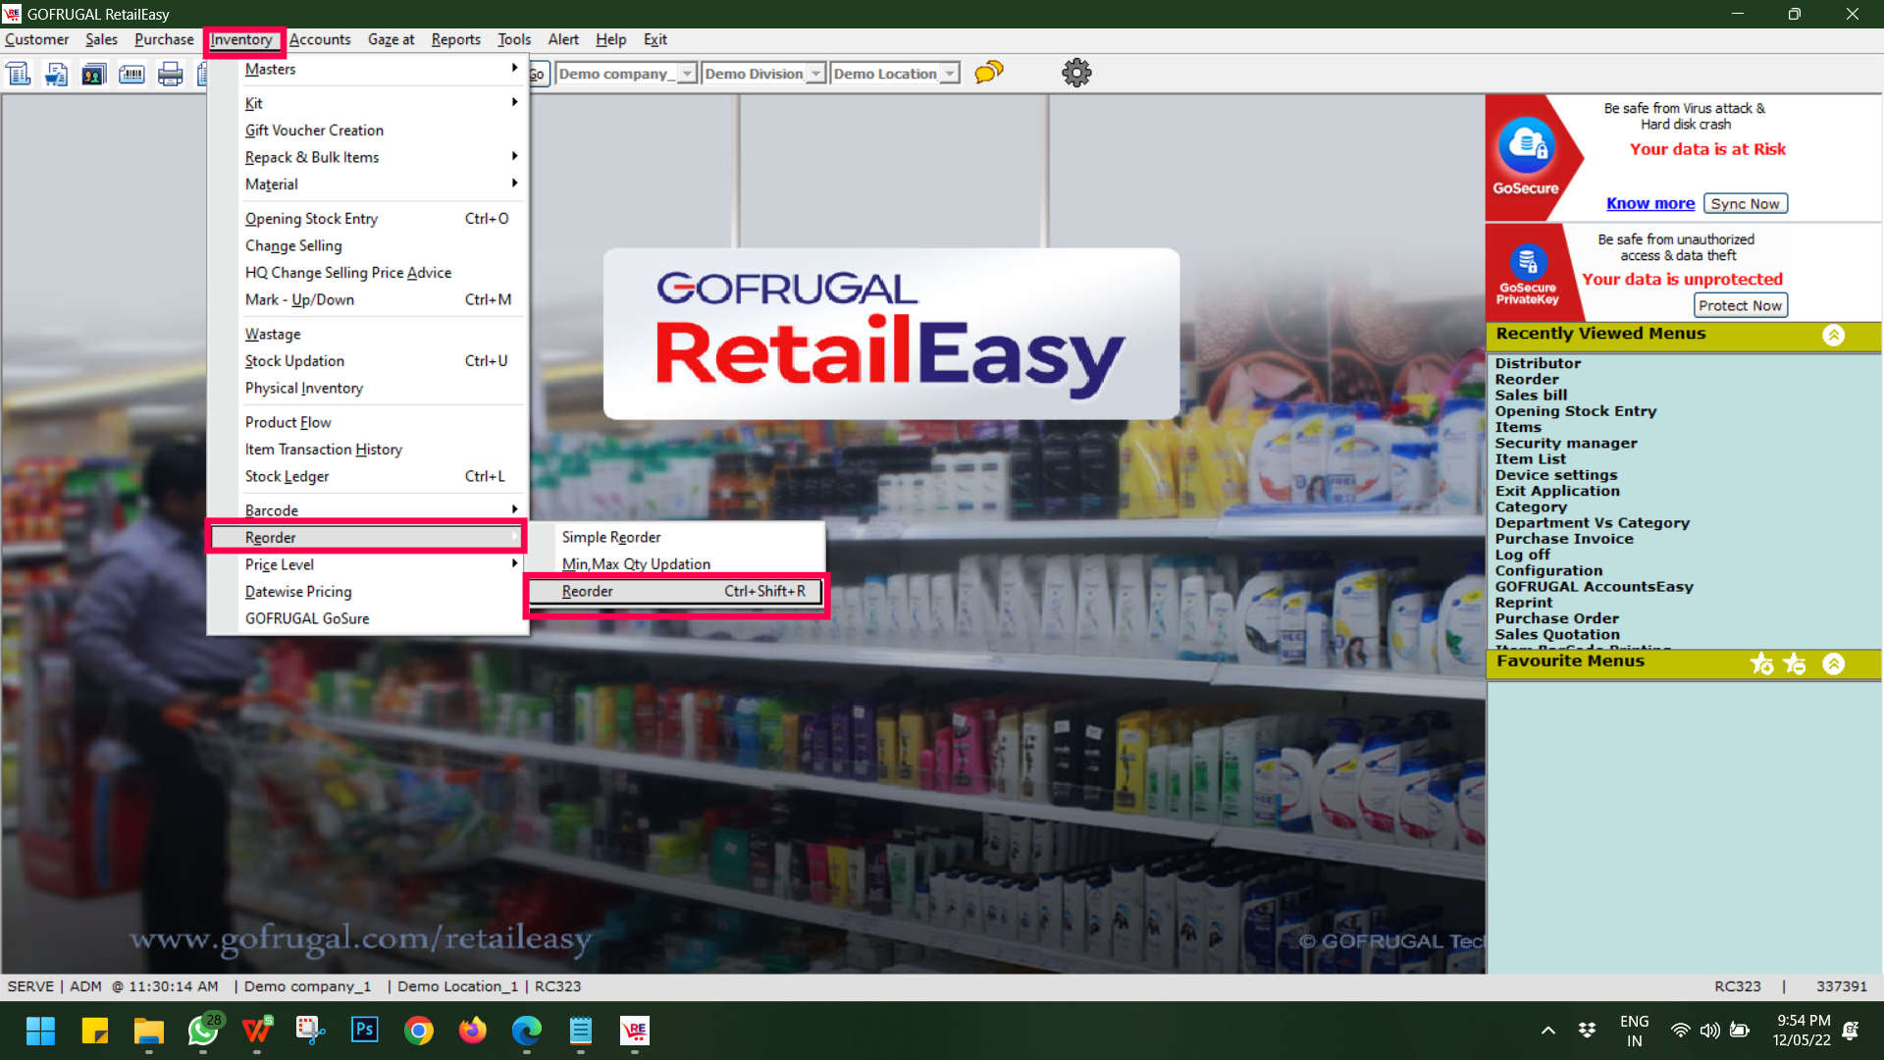Image resolution: width=1884 pixels, height=1060 pixels.
Task: Open Stock Updation menu entry
Action: pos(294,361)
